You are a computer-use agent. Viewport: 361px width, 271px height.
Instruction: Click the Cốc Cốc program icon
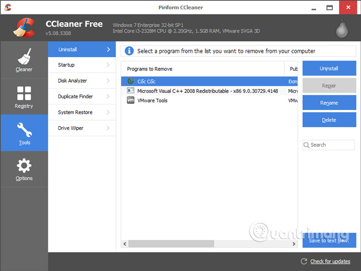[x=131, y=81]
